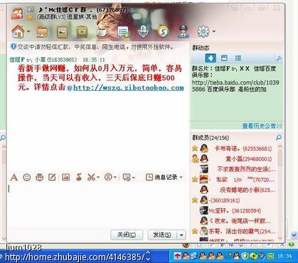
Task: Open the send button options dropdown
Action: click(x=181, y=235)
